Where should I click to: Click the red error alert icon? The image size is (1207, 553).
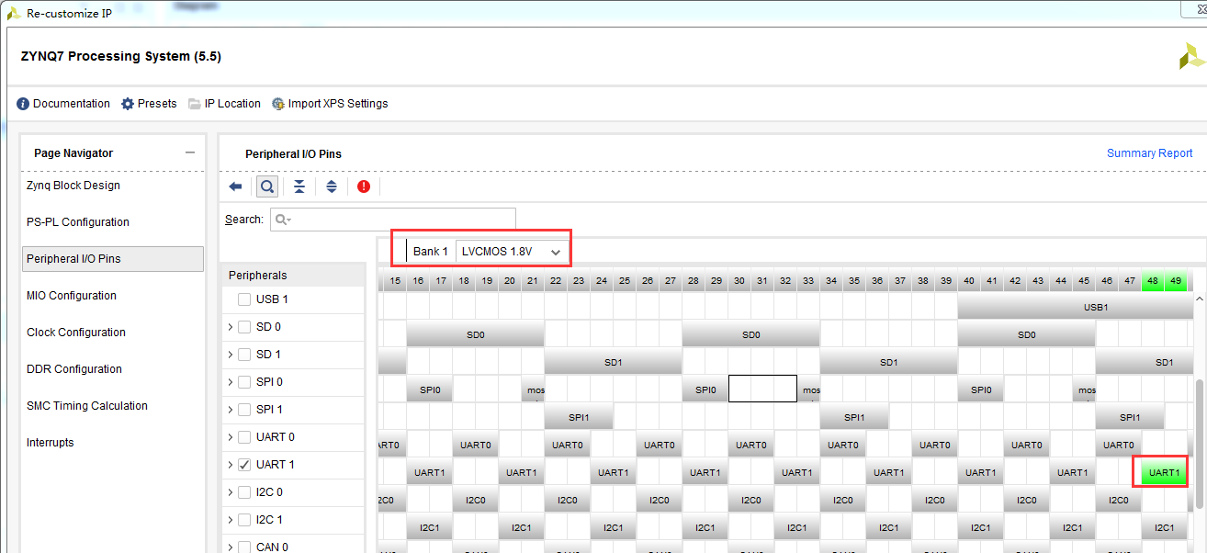(x=364, y=186)
